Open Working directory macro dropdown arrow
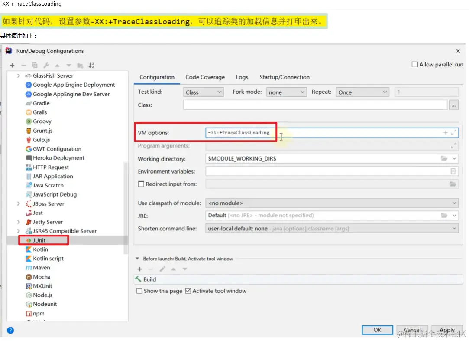The height and width of the screenshot is (341, 469). 454,158
